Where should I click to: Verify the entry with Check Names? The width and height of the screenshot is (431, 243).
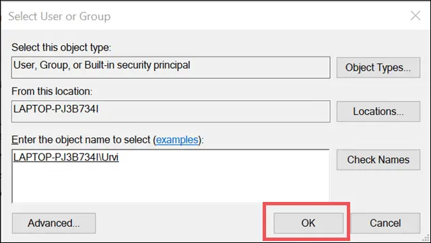click(378, 160)
